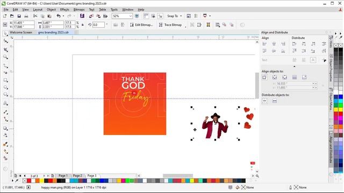Click the rotation angle field

pyautogui.click(x=98, y=25)
